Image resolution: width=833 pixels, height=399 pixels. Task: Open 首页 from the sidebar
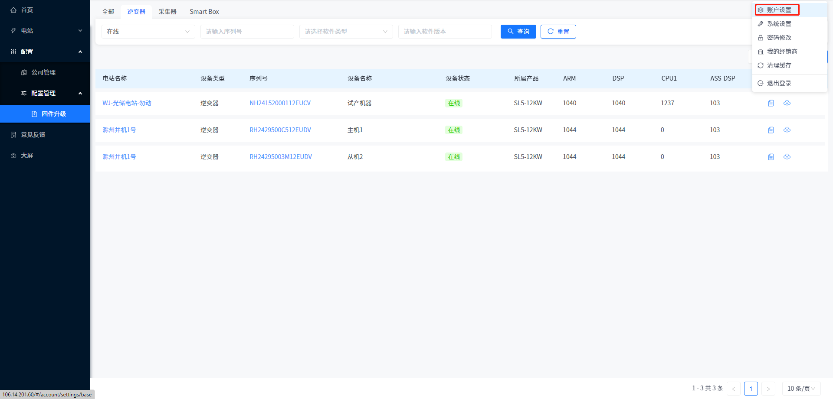click(x=27, y=10)
